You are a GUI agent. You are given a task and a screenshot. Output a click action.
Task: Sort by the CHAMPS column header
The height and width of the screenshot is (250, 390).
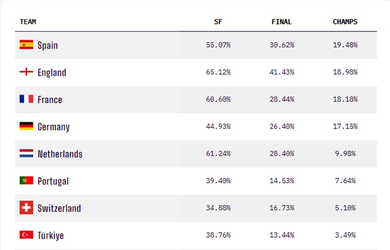[x=345, y=22]
